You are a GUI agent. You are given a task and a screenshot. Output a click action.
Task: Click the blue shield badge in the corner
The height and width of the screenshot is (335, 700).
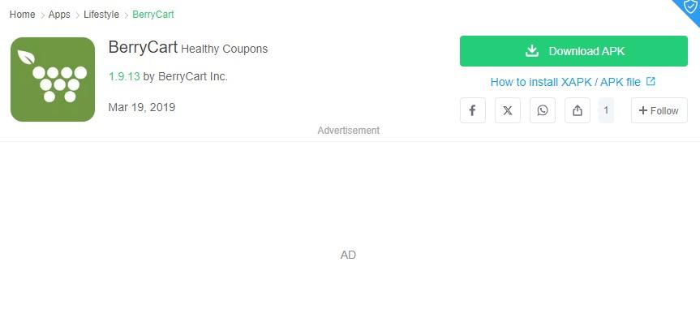pyautogui.click(x=689, y=8)
